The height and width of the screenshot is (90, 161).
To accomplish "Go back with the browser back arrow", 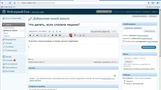I will click(2, 3).
